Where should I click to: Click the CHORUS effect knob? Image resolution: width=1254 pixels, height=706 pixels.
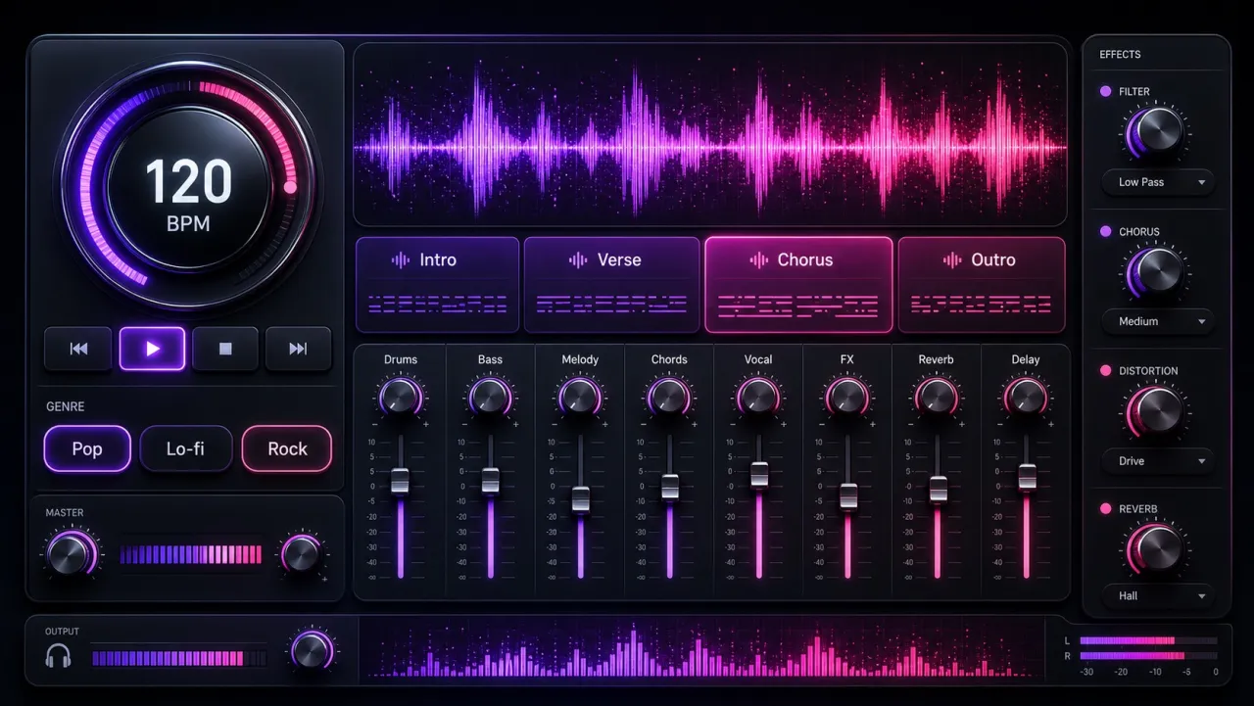click(1156, 271)
